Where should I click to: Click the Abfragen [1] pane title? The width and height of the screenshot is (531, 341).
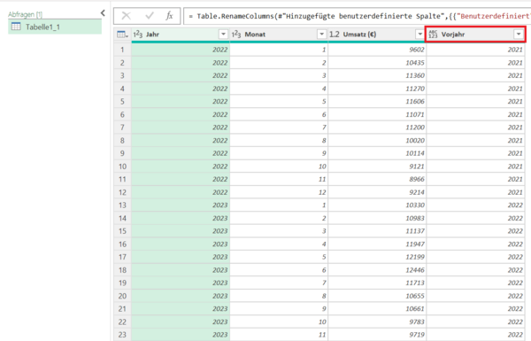click(x=25, y=14)
